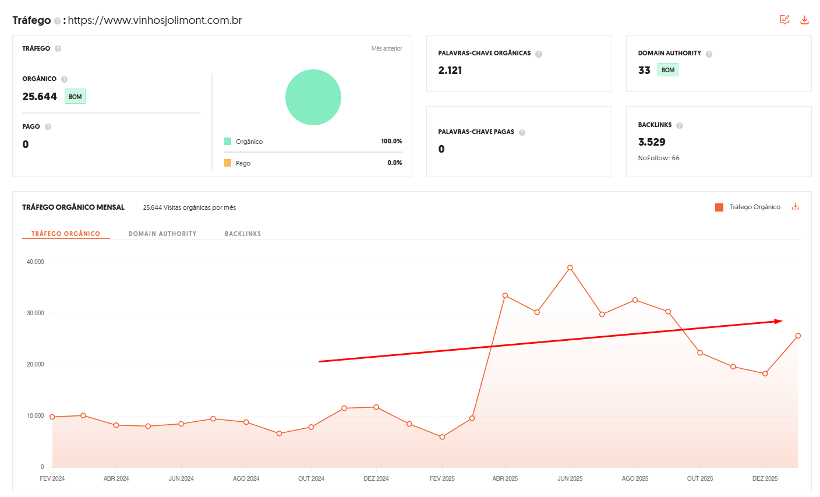Switch to the Backlinks chart tab
820x497 pixels.
coord(243,234)
